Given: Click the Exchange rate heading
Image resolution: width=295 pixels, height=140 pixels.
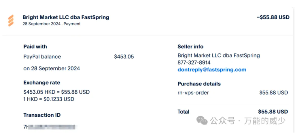Looking at the screenshot, I should pyautogui.click(x=42, y=83).
